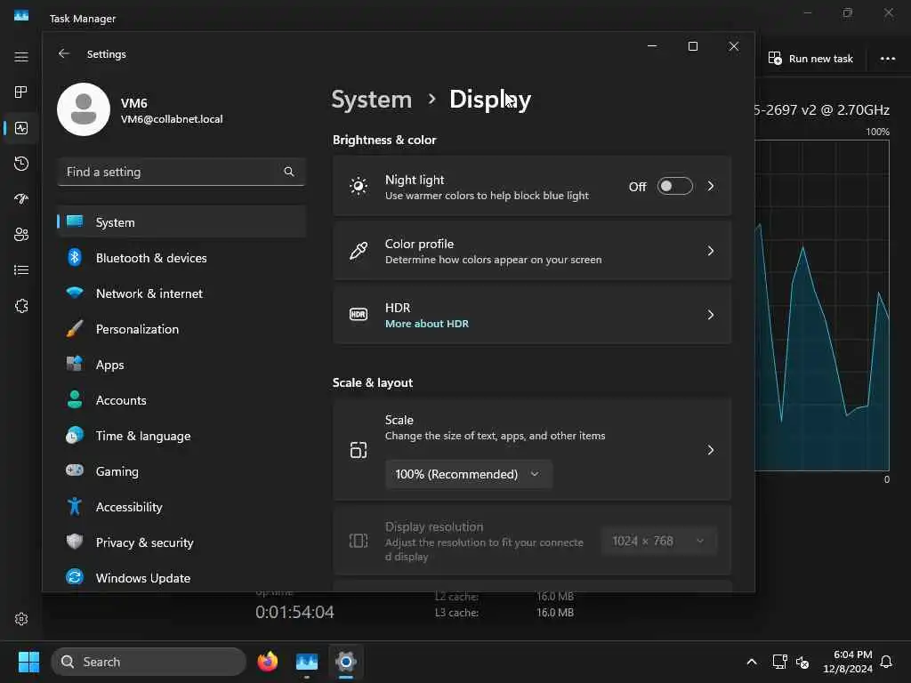Open Startup apps icon in Task Manager
911x683 pixels.
[x=21, y=198]
